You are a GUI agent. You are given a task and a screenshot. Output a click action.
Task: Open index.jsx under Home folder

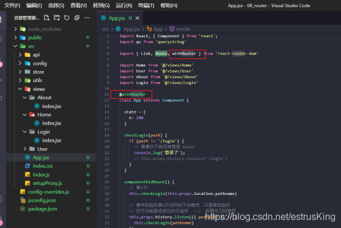point(52,123)
